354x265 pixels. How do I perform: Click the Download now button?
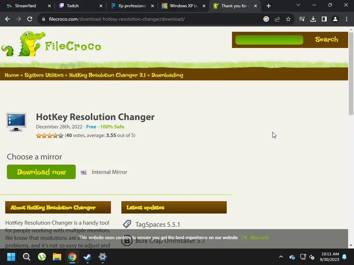click(41, 172)
